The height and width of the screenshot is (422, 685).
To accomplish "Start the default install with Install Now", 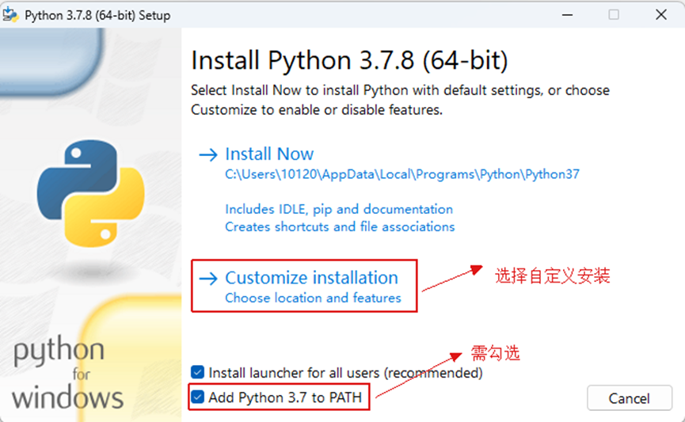I will [x=269, y=154].
